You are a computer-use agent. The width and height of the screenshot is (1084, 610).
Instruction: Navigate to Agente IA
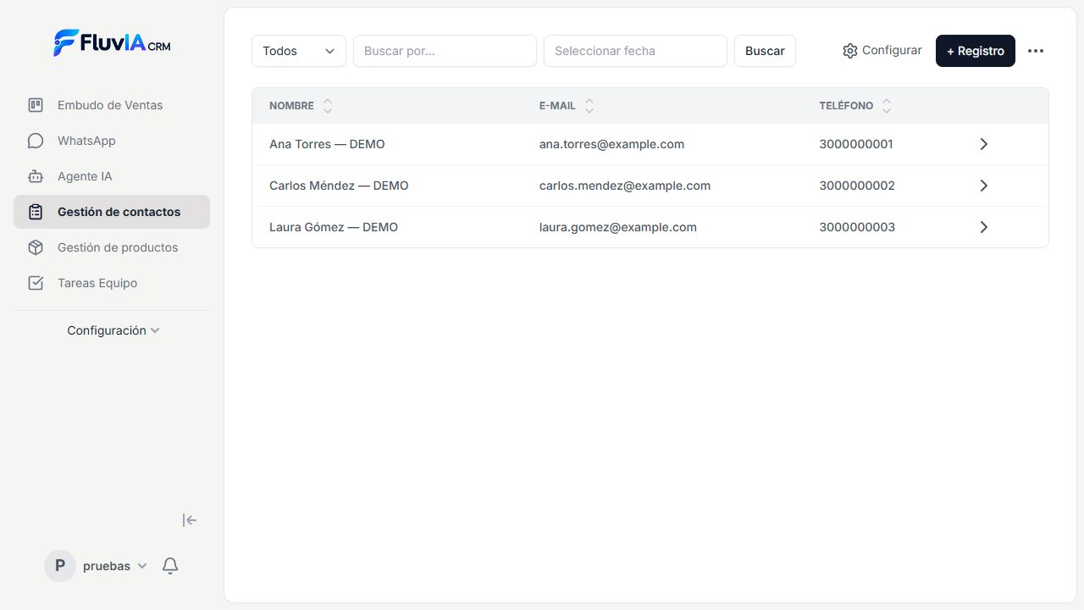(112, 176)
